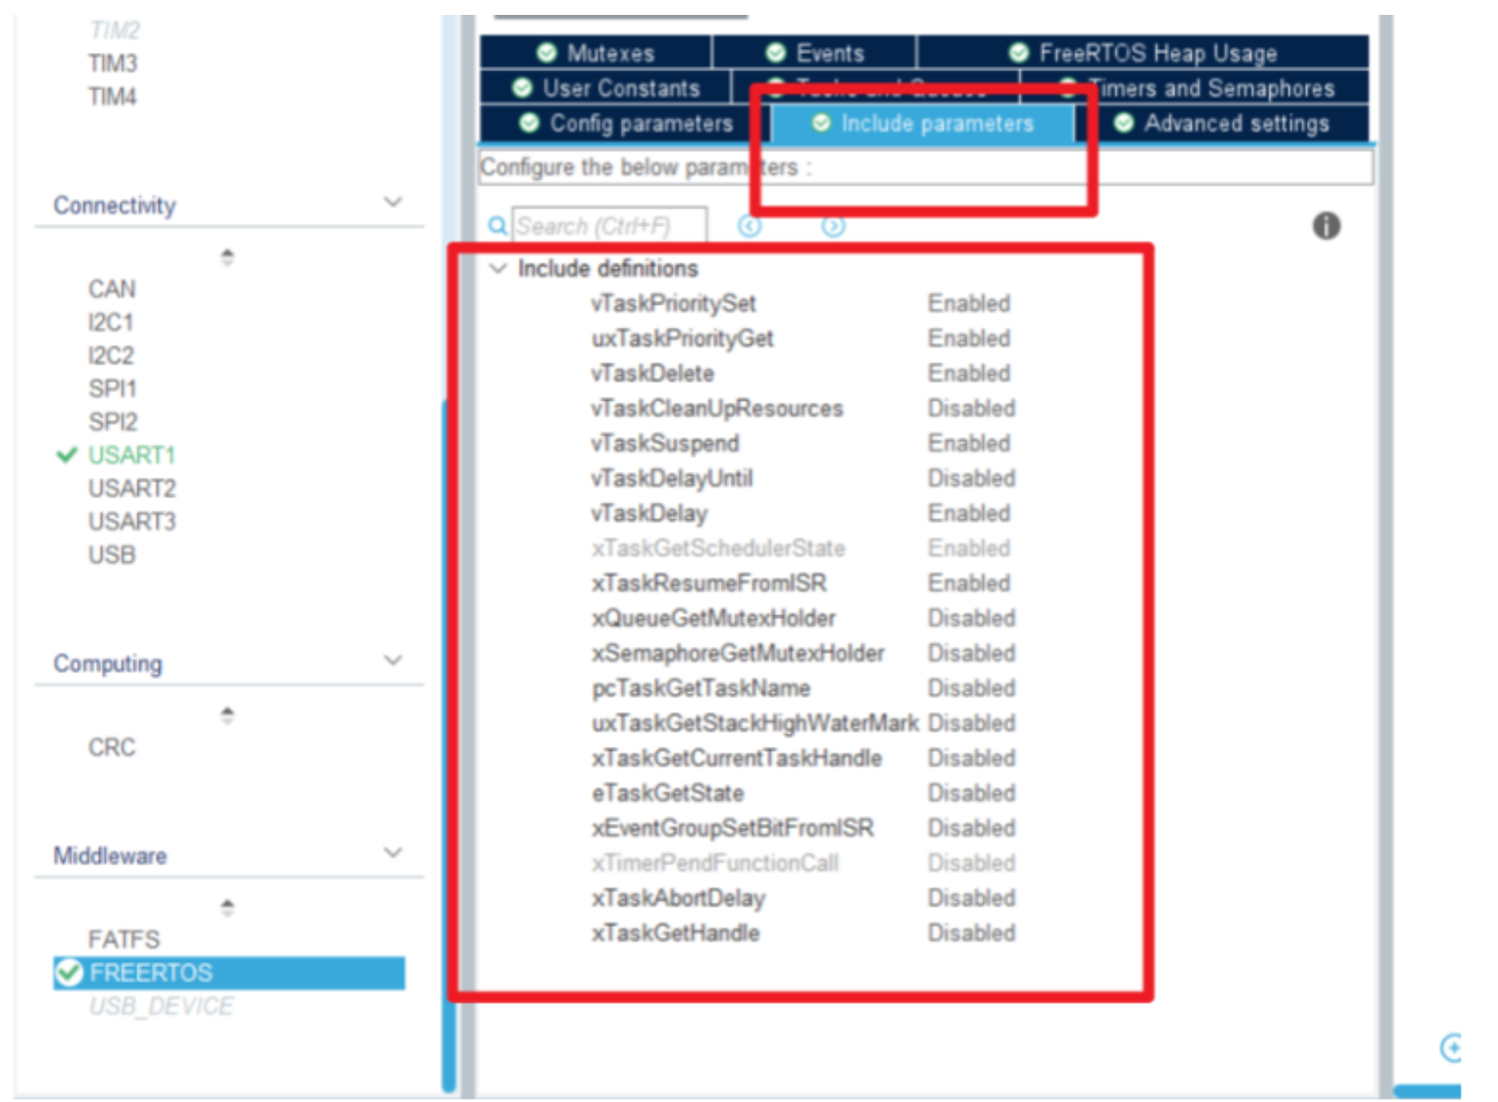
Task: Select I2C2 peripheral
Action: 111,355
